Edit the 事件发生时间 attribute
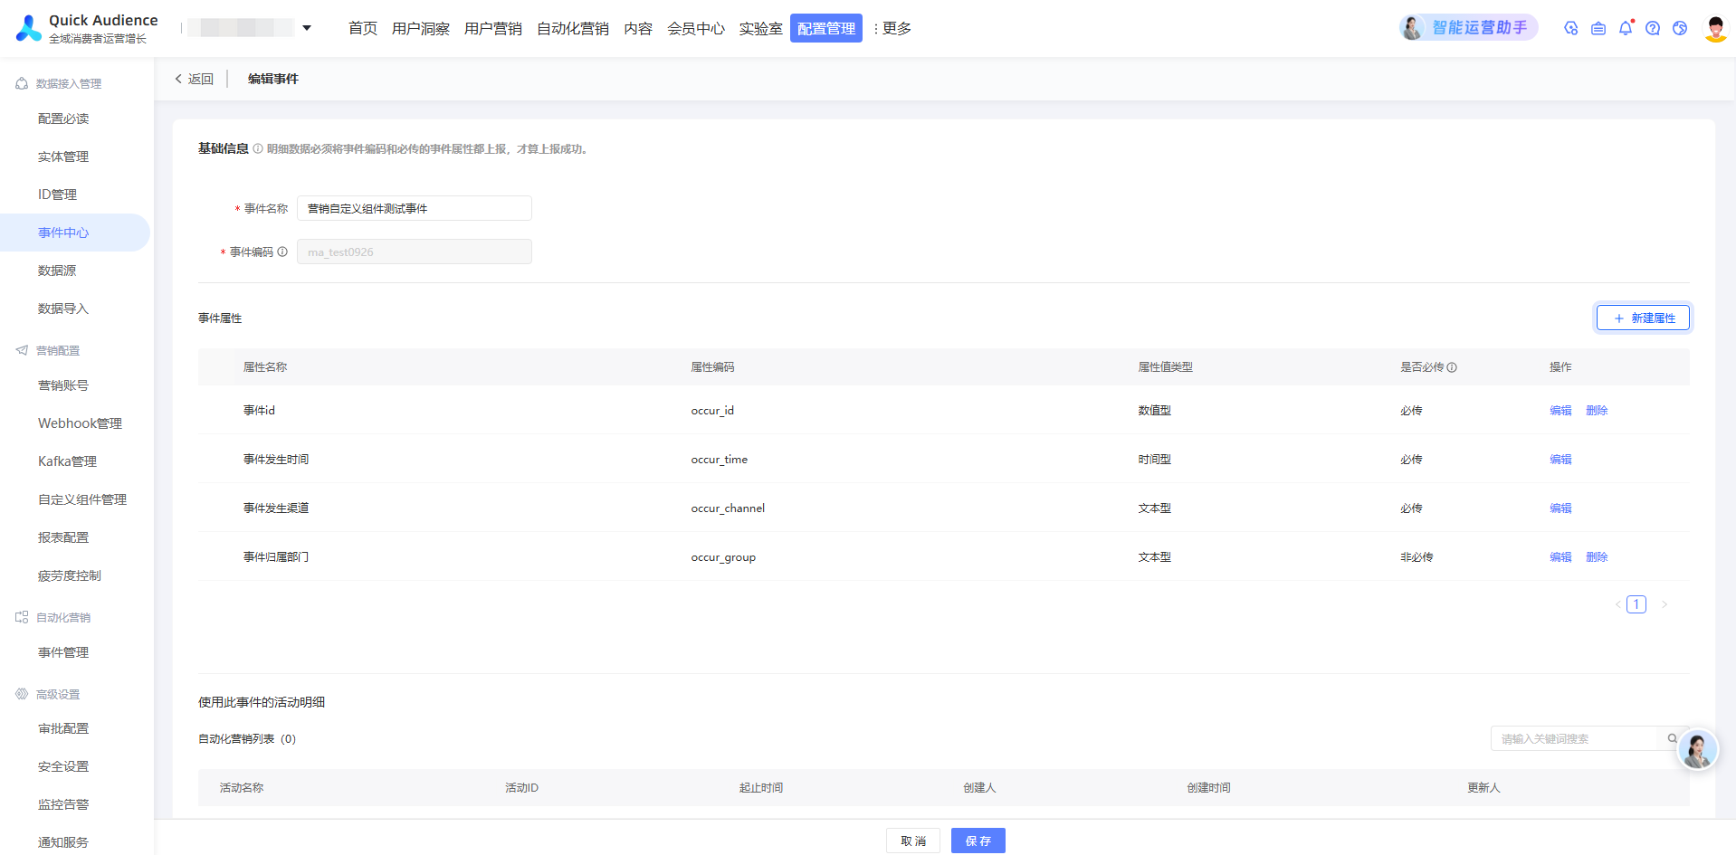The image size is (1736, 855). click(x=1560, y=460)
